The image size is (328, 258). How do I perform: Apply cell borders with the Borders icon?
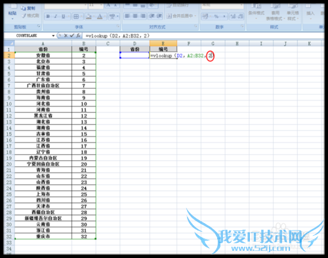point(76,16)
